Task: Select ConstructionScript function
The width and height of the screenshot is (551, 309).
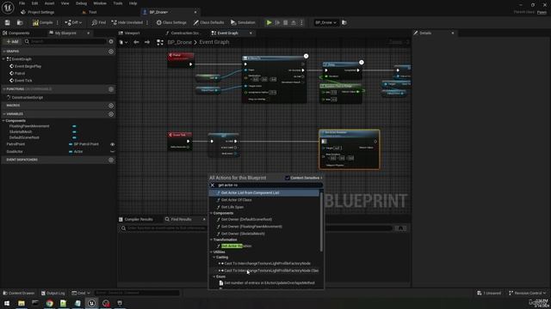Action: 27,97
